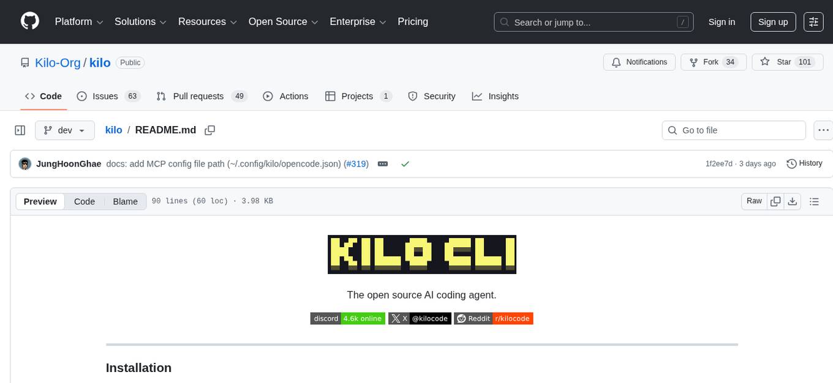Open more file actions ellipsis menu
The height and width of the screenshot is (383, 833).
pyautogui.click(x=823, y=130)
